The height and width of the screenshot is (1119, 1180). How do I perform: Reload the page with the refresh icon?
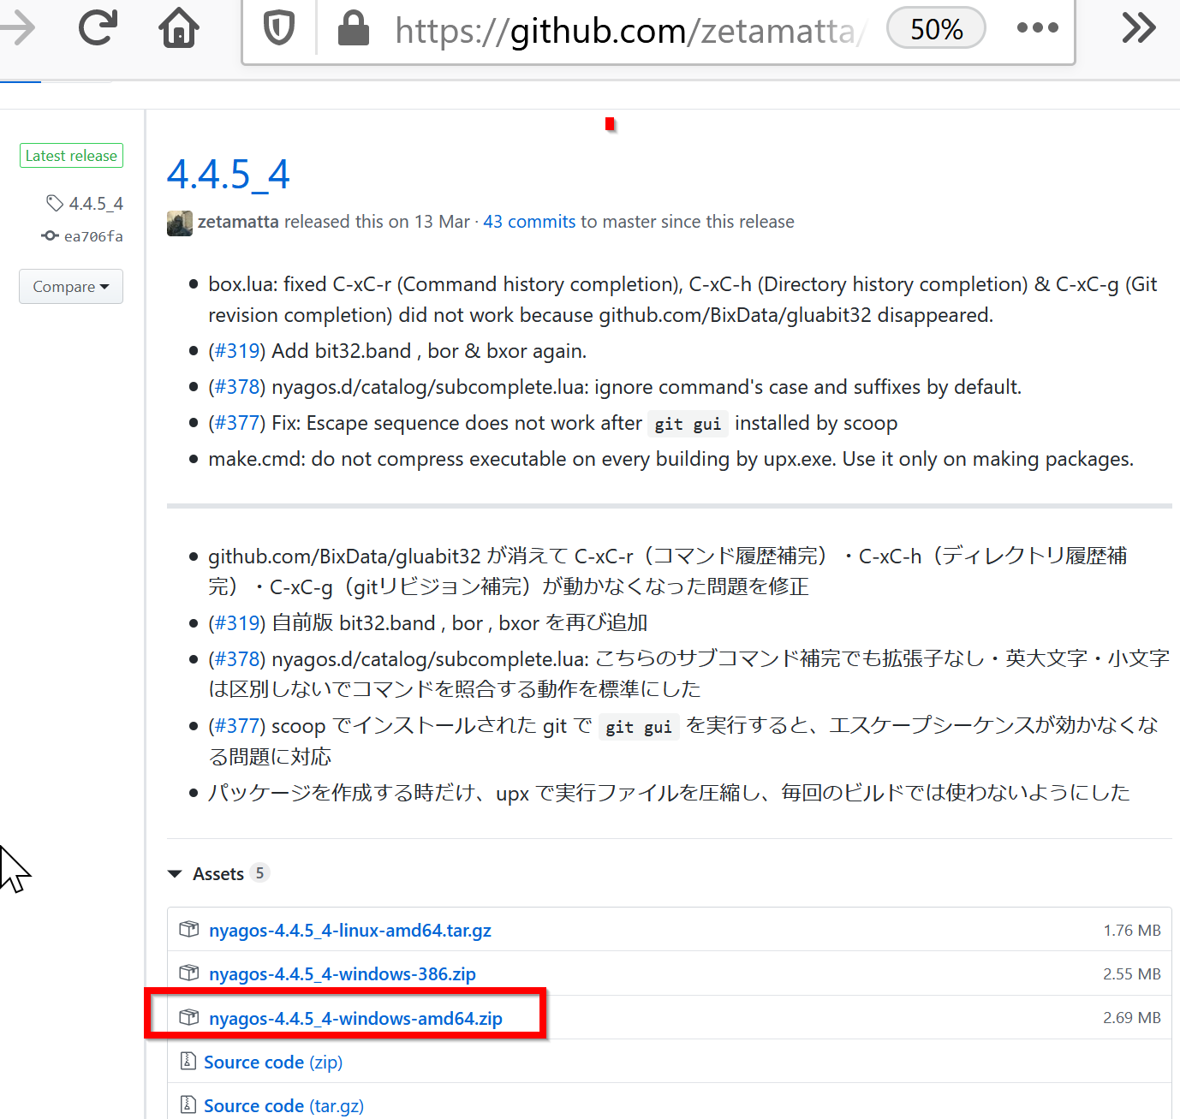point(98,27)
